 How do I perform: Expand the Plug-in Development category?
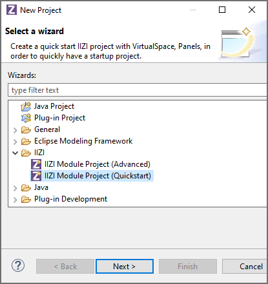[15, 200]
